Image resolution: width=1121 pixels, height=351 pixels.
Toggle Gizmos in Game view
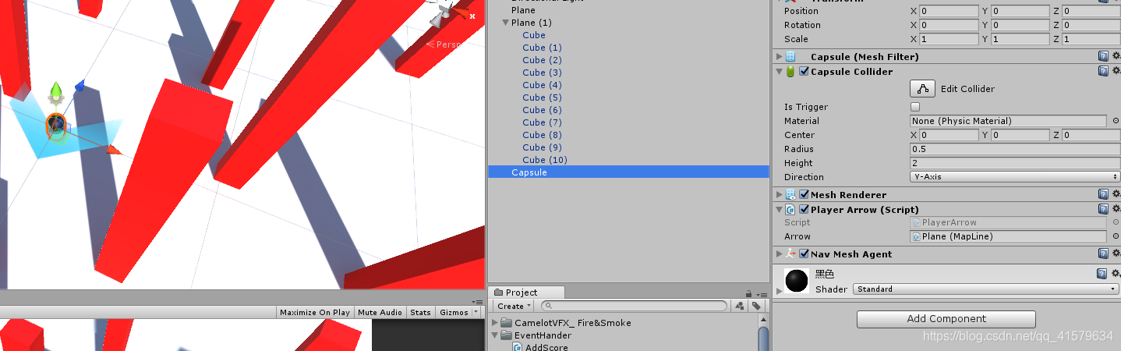pyautogui.click(x=454, y=312)
